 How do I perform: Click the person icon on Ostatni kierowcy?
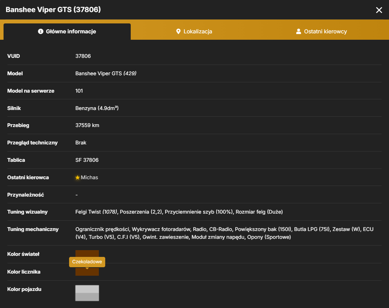tap(298, 31)
